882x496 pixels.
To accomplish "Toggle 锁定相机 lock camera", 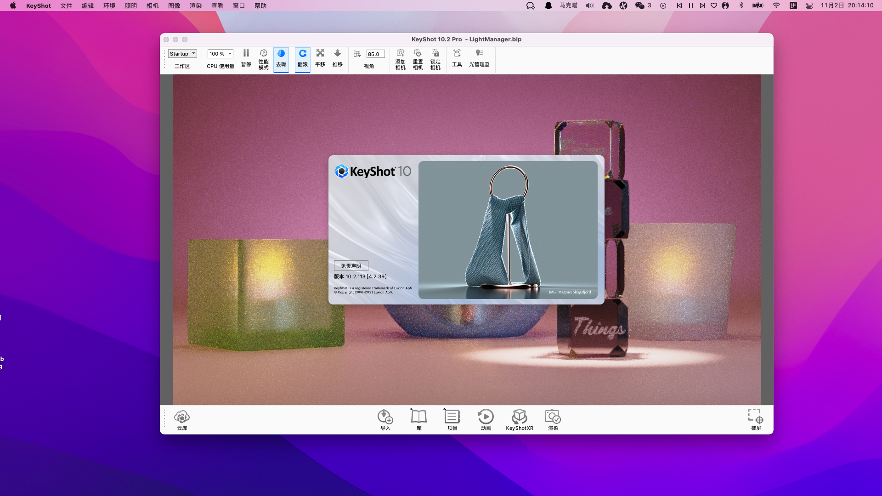I will [x=435, y=59].
